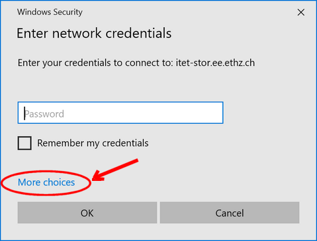317x241 pixels.
Task: Click the red arrow pointing at More choices
Action: (114, 170)
